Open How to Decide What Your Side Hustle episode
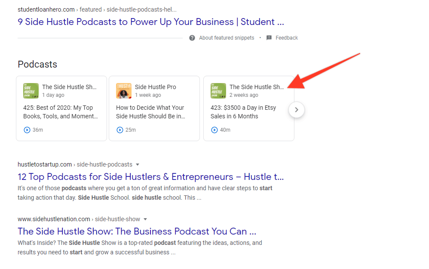Image resolution: width=429 pixels, height=269 pixels. pyautogui.click(x=150, y=112)
